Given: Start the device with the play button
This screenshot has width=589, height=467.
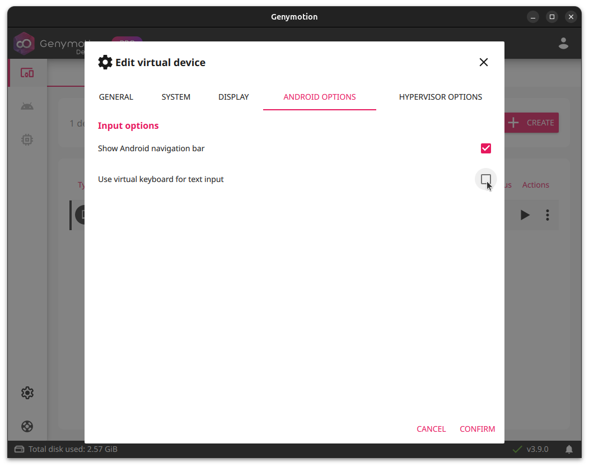Looking at the screenshot, I should pyautogui.click(x=525, y=214).
